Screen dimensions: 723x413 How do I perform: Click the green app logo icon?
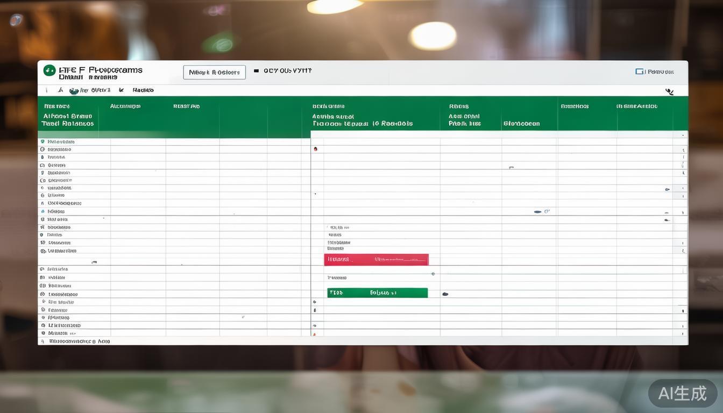coord(49,70)
